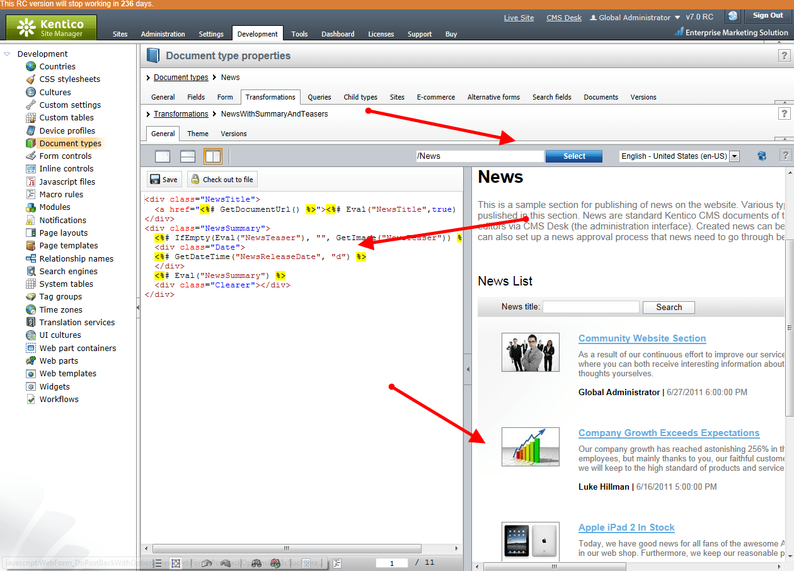
Task: Open Widgets tree item
Action: pyautogui.click(x=55, y=387)
